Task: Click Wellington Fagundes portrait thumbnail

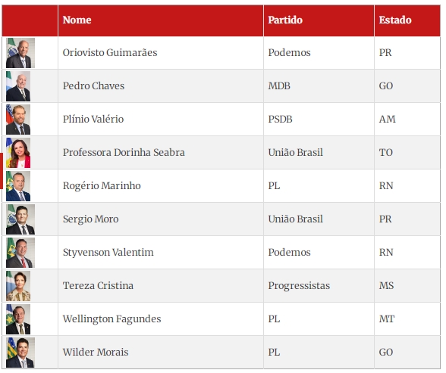Action: 18,319
